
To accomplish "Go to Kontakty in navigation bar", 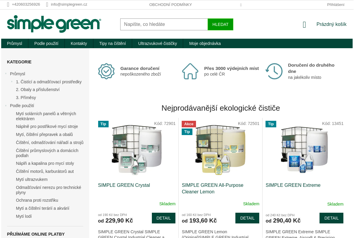I will click(x=79, y=43).
